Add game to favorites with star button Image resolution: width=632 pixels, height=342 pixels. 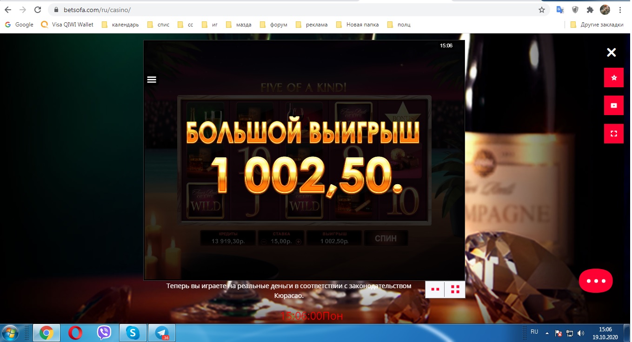(613, 77)
